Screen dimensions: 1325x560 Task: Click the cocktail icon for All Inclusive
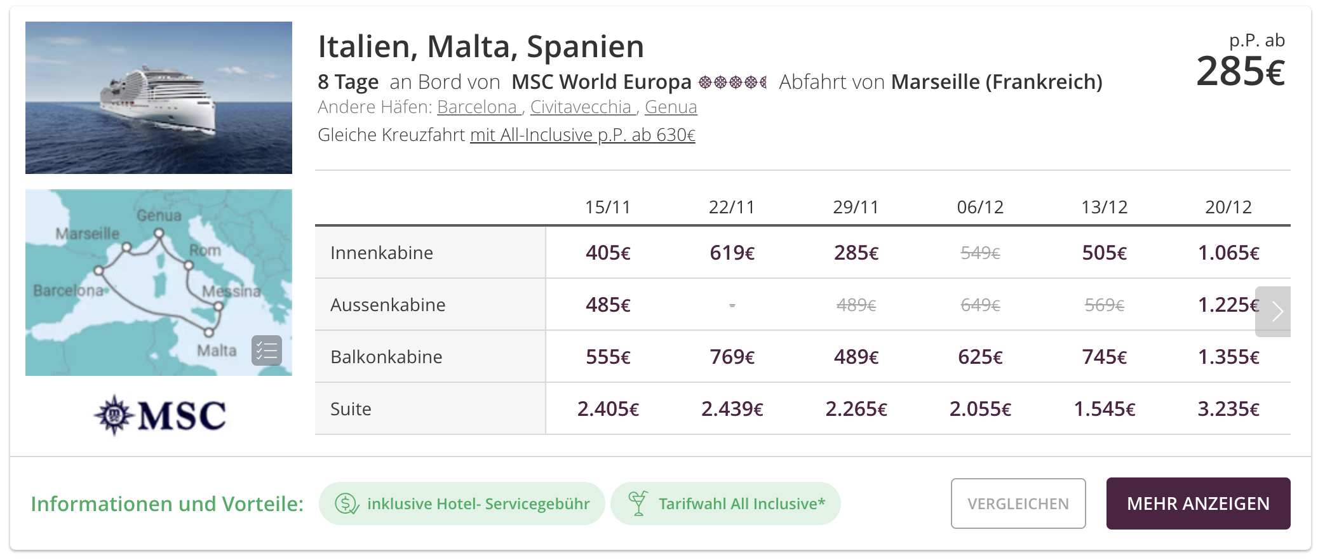coord(638,503)
